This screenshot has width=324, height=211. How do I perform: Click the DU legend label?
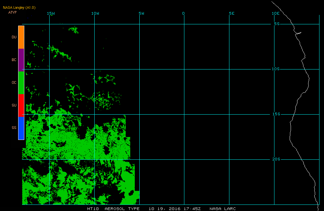[14, 37]
